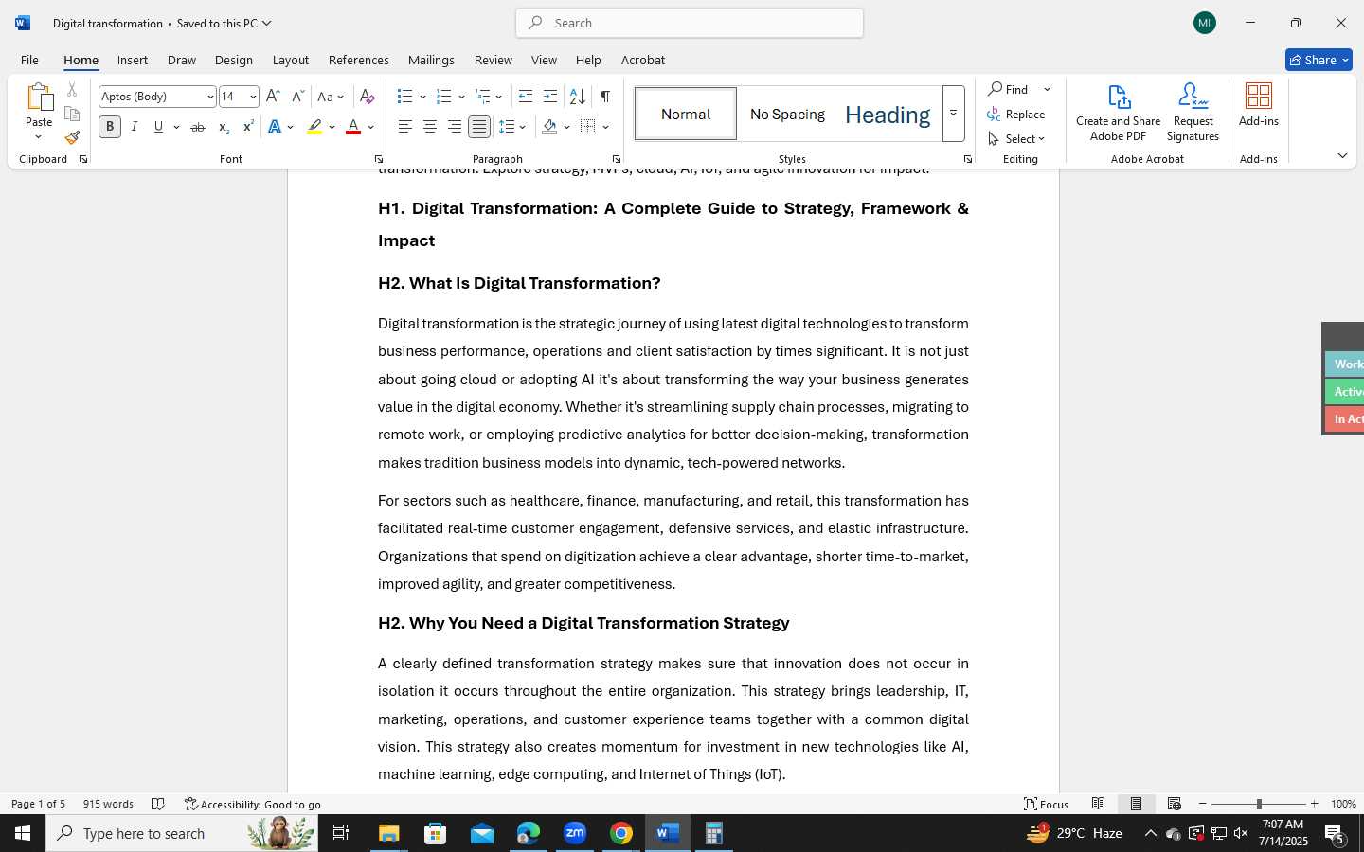Select Print Layout view toggle
Screen dimensions: 1364x852
(1136, 804)
